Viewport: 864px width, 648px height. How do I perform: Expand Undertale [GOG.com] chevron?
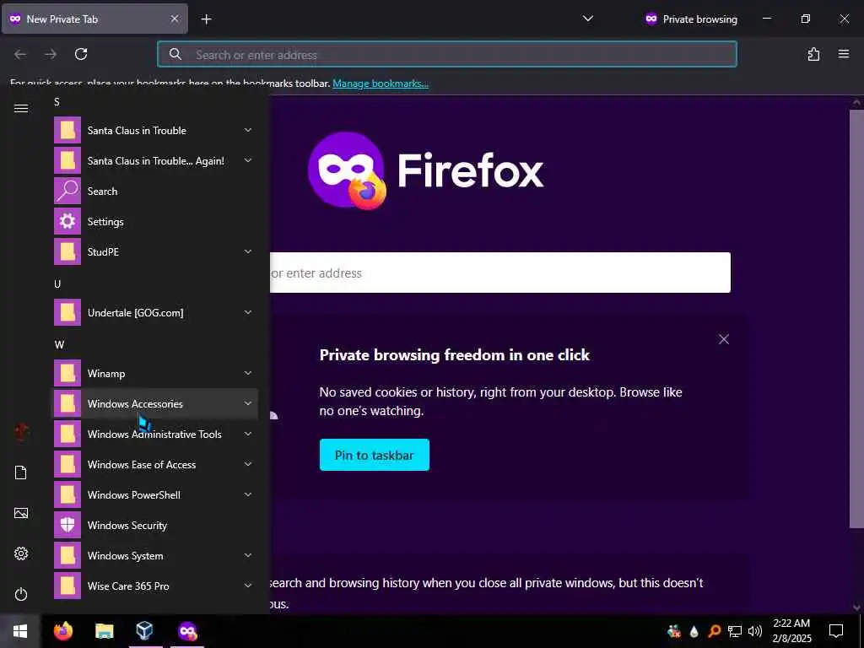click(x=248, y=312)
